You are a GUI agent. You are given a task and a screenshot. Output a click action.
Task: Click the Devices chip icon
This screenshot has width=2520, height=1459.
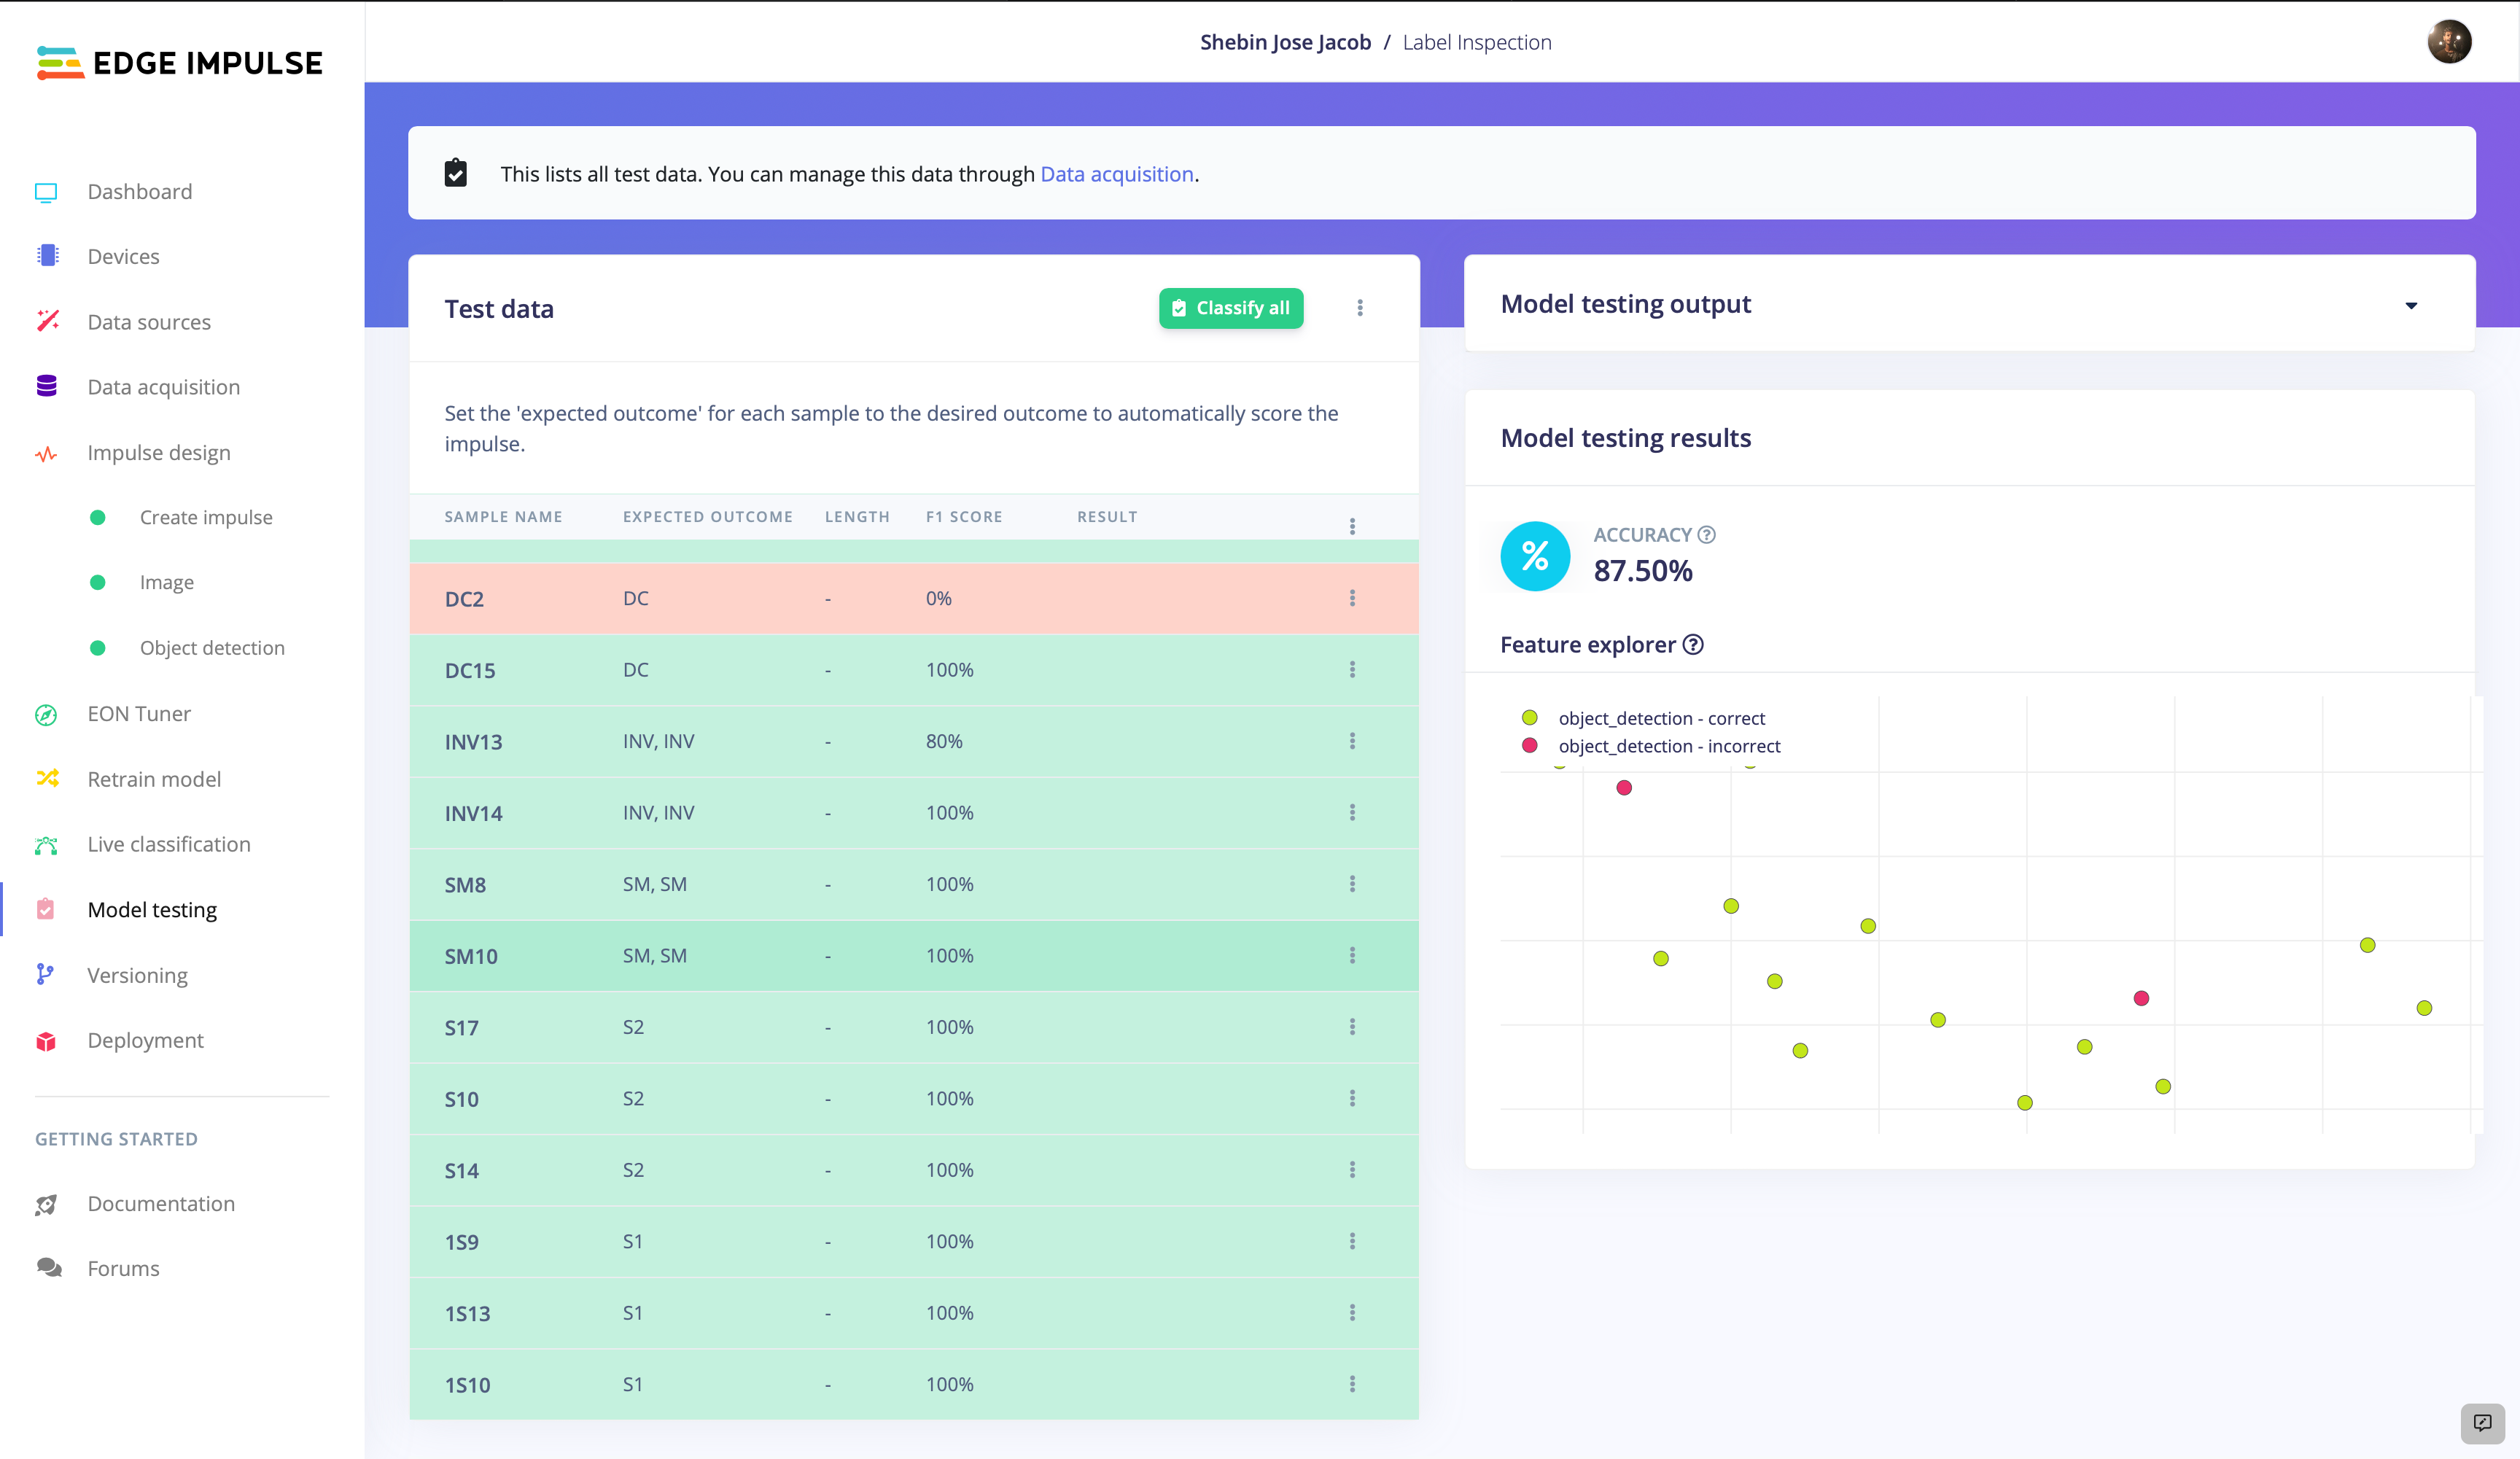[47, 256]
